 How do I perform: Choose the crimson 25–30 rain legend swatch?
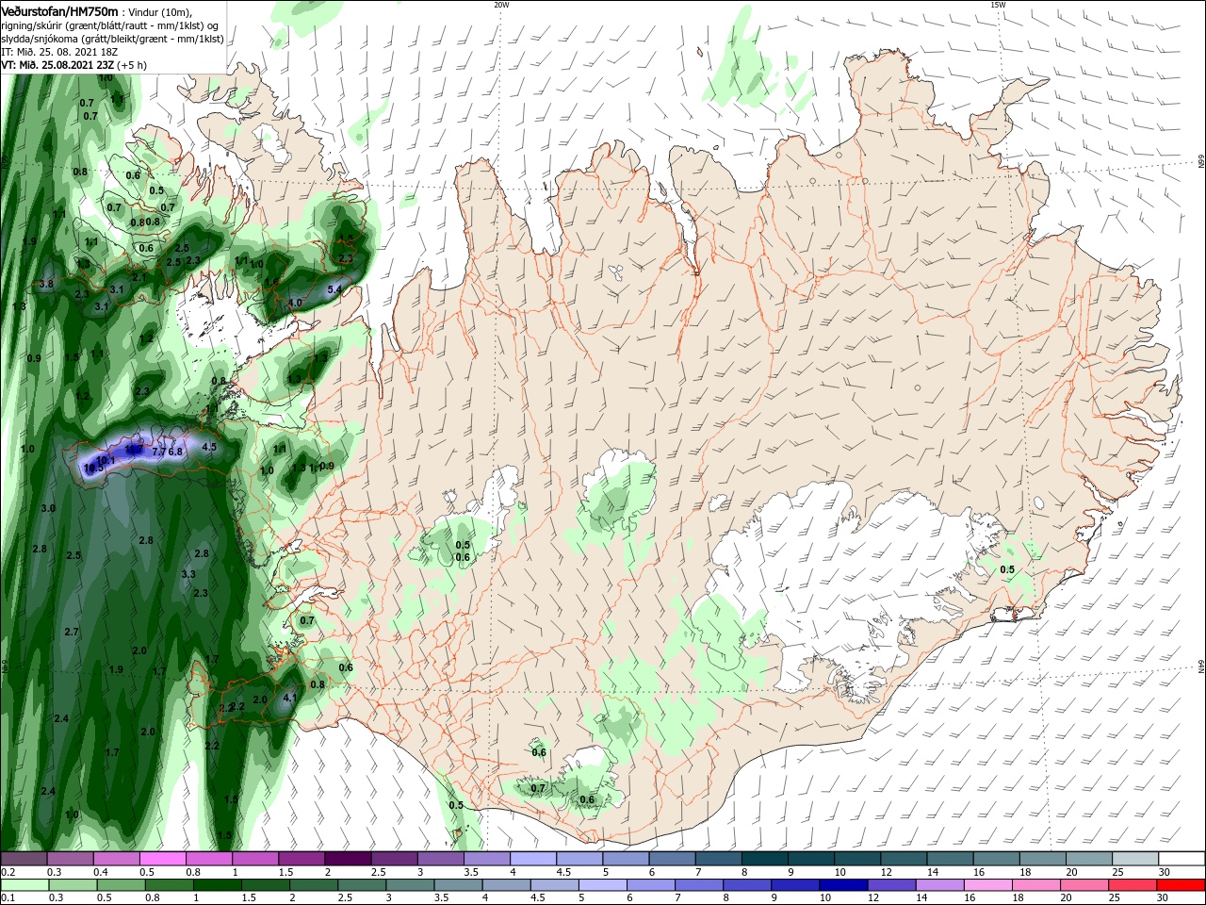pos(1132,885)
